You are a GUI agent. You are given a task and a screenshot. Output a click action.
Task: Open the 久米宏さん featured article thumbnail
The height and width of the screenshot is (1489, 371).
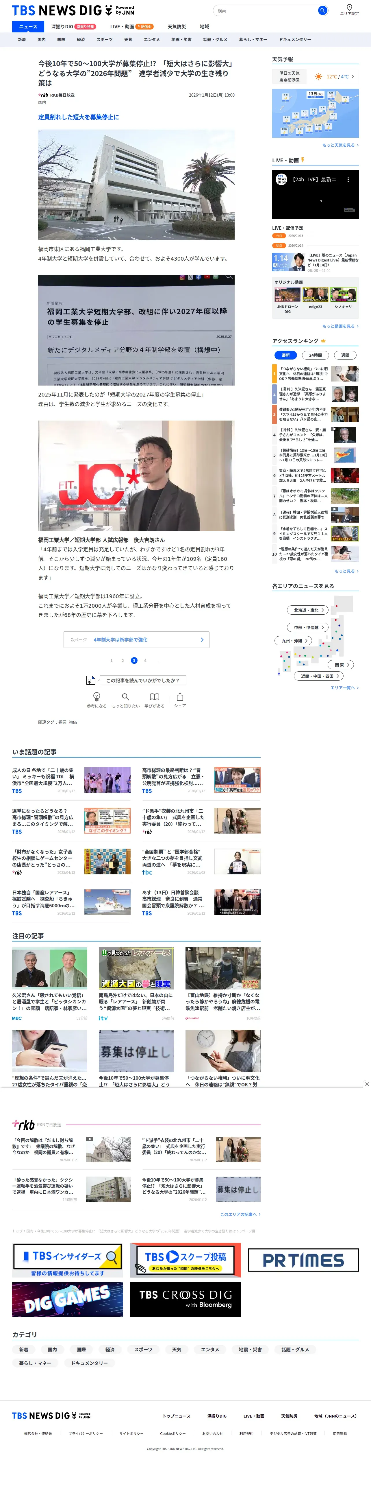[x=50, y=968]
